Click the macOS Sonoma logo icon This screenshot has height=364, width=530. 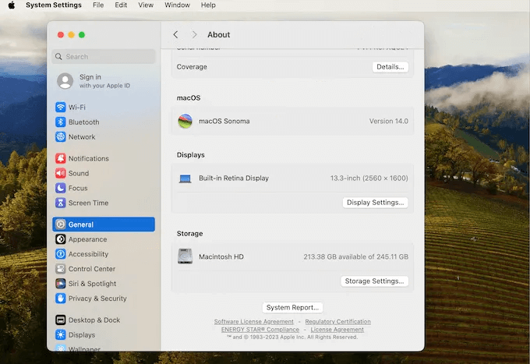(x=185, y=122)
